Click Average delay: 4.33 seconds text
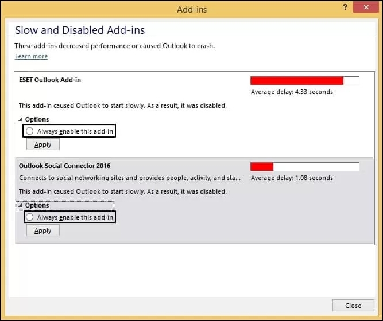 click(292, 92)
